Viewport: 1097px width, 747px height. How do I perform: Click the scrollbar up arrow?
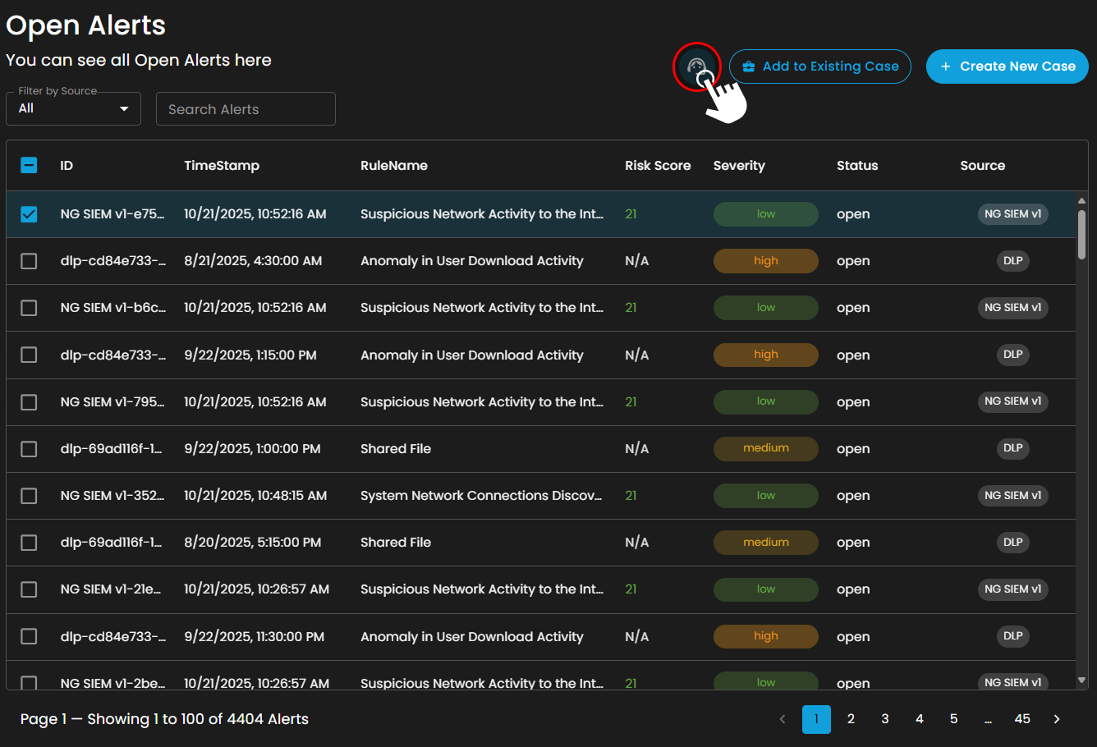pos(1081,200)
